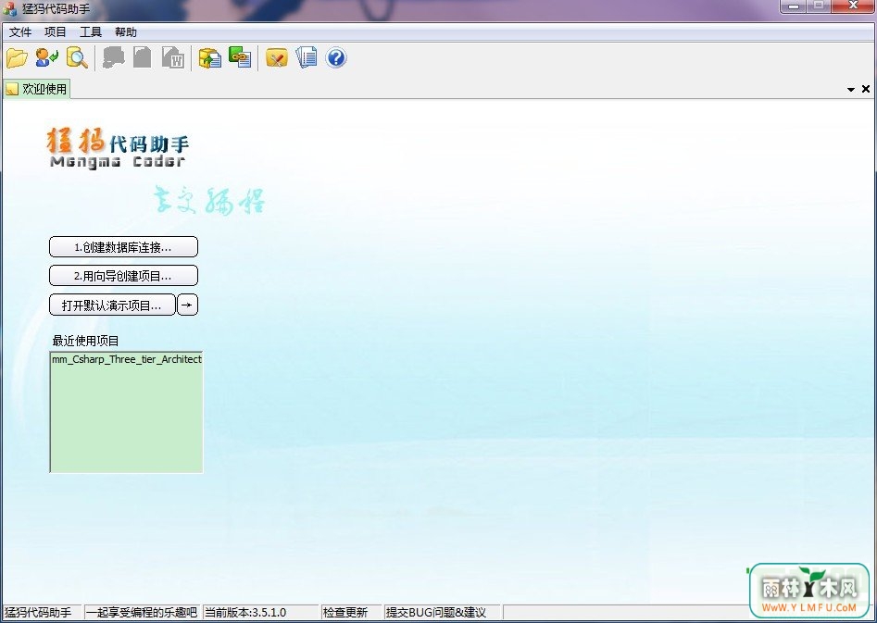Minimize the 猛犸代码助手 window
The image size is (877, 623).
[x=793, y=6]
